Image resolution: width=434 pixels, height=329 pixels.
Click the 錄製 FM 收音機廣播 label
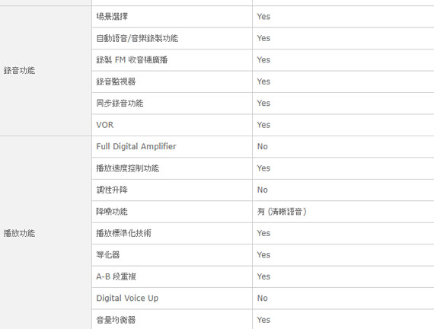pos(132,60)
